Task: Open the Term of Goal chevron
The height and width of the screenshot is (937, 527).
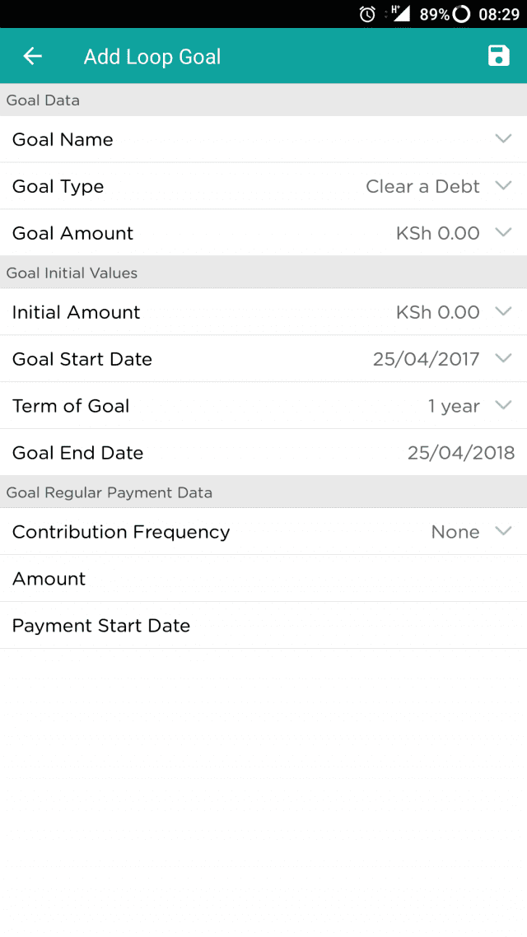Action: (x=503, y=404)
